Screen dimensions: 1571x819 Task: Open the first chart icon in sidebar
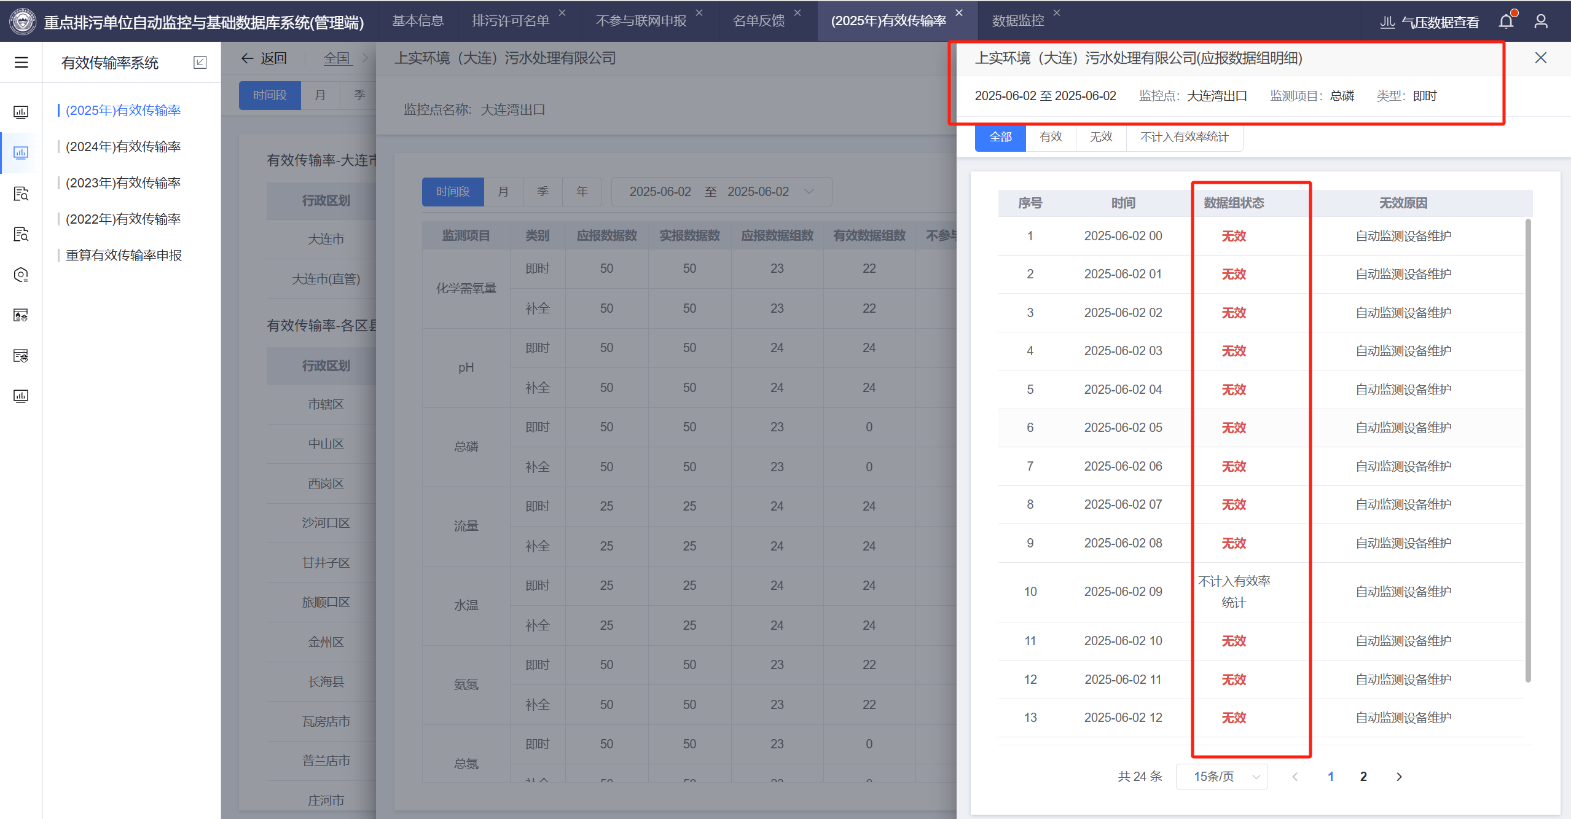coord(21,112)
